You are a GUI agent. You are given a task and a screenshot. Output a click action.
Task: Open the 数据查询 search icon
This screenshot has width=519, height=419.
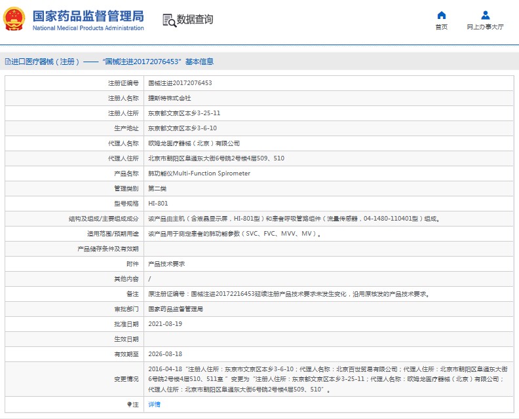click(x=169, y=20)
